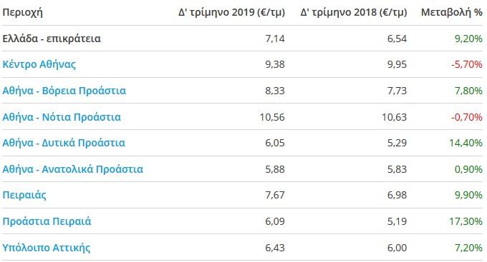Open Αθήνα - Δυτικά Προάστια link
This screenshot has height=262, width=487.
click(64, 143)
